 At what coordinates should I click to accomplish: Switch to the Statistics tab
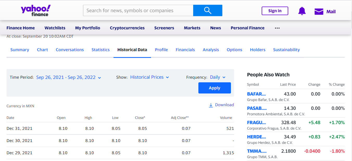point(100,50)
